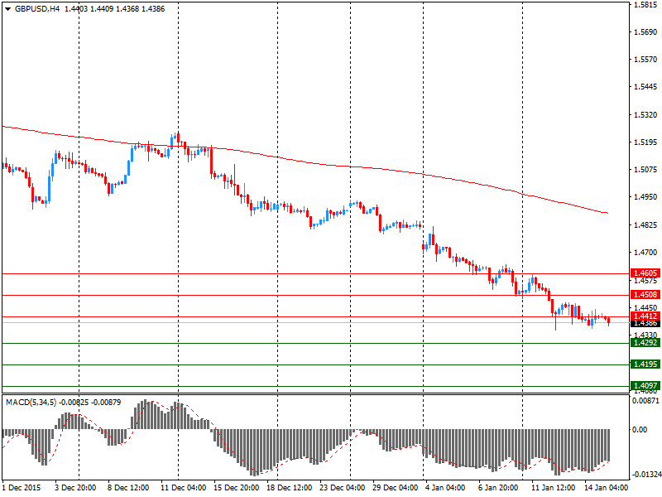Select the 1.4292 green price label
The image size is (662, 497).
645,343
